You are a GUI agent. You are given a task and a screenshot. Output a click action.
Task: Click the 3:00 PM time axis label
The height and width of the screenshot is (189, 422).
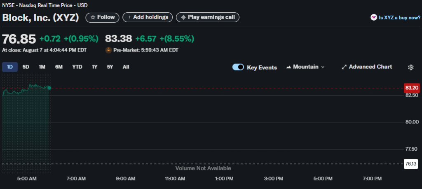(274, 179)
